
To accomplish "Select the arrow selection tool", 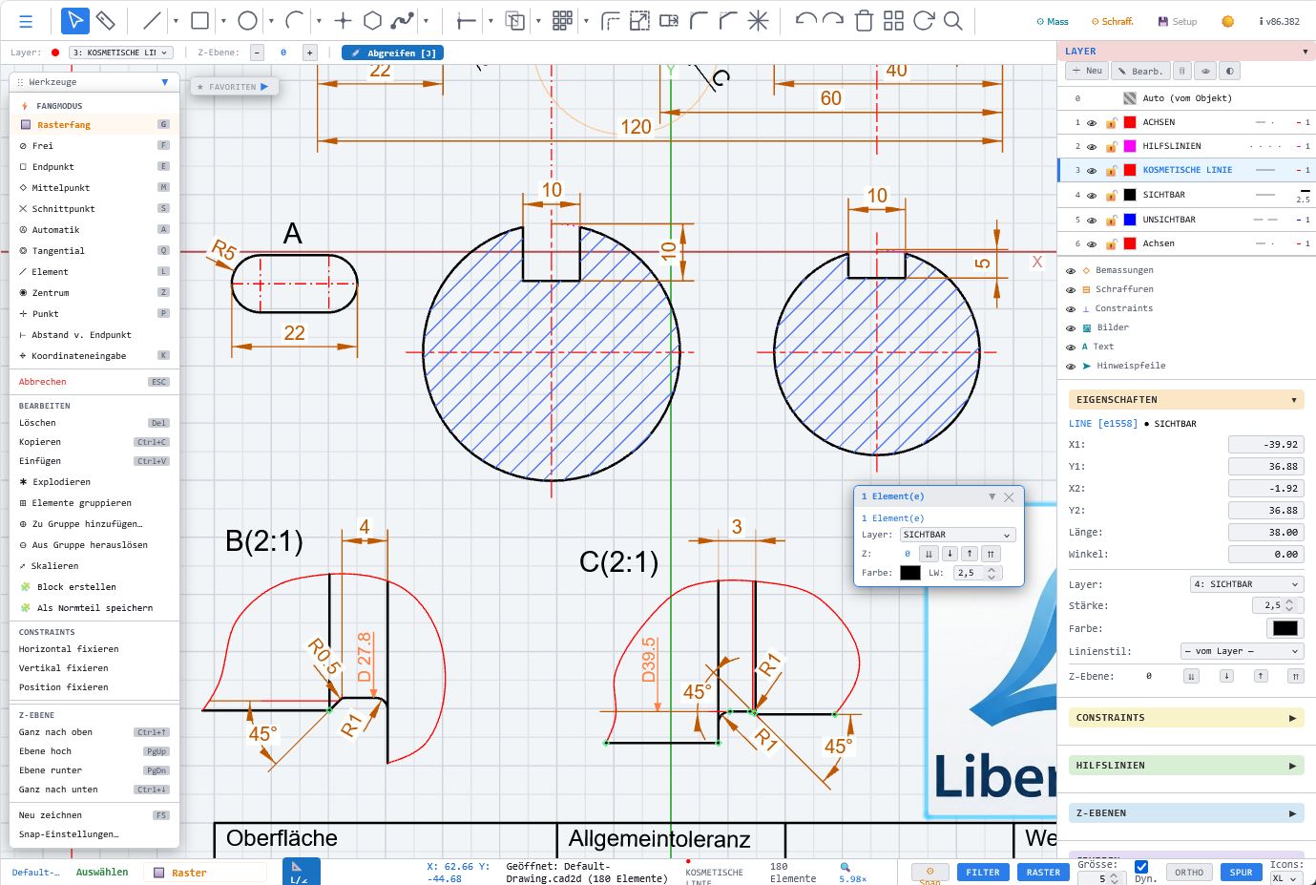I will pos(75,21).
